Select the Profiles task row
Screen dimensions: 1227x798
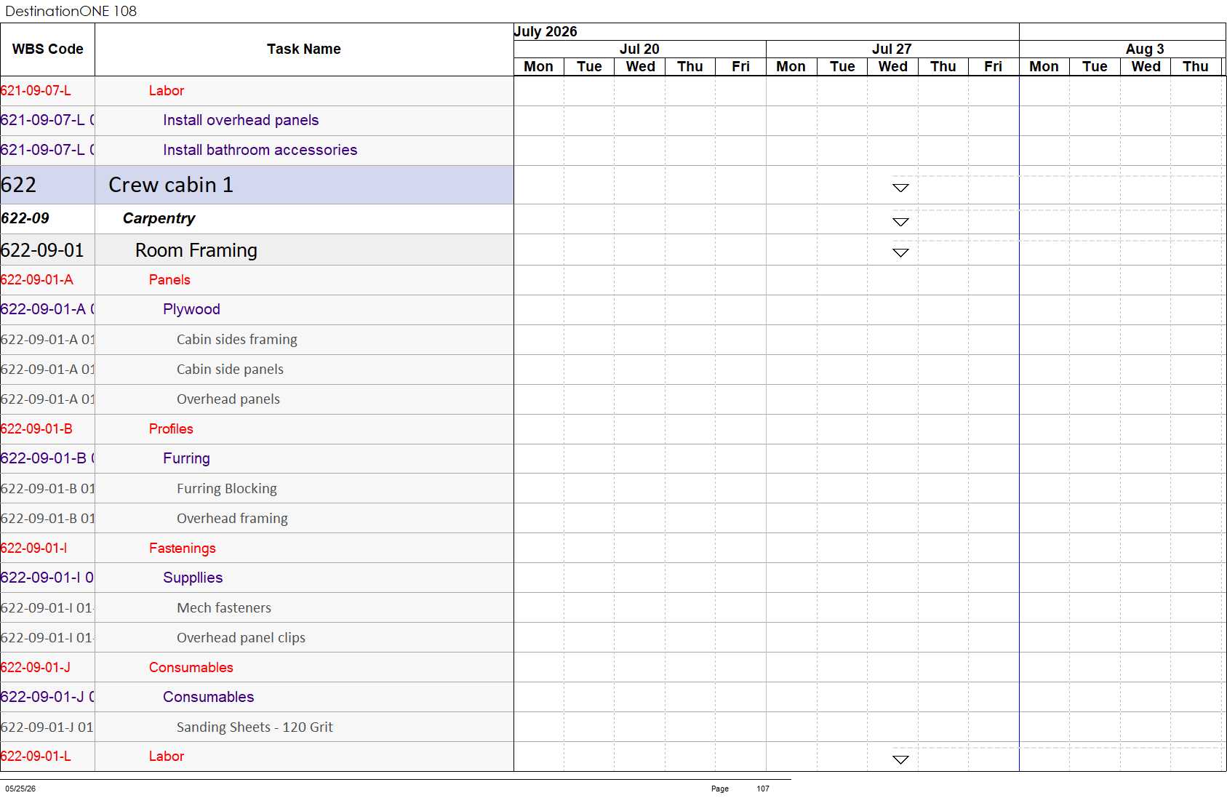click(x=257, y=429)
